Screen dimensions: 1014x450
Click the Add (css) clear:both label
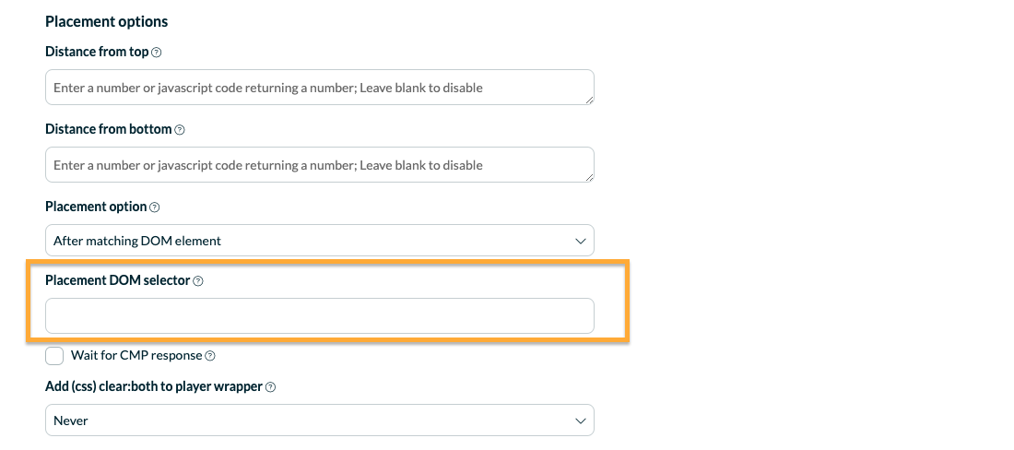pyautogui.click(x=154, y=386)
